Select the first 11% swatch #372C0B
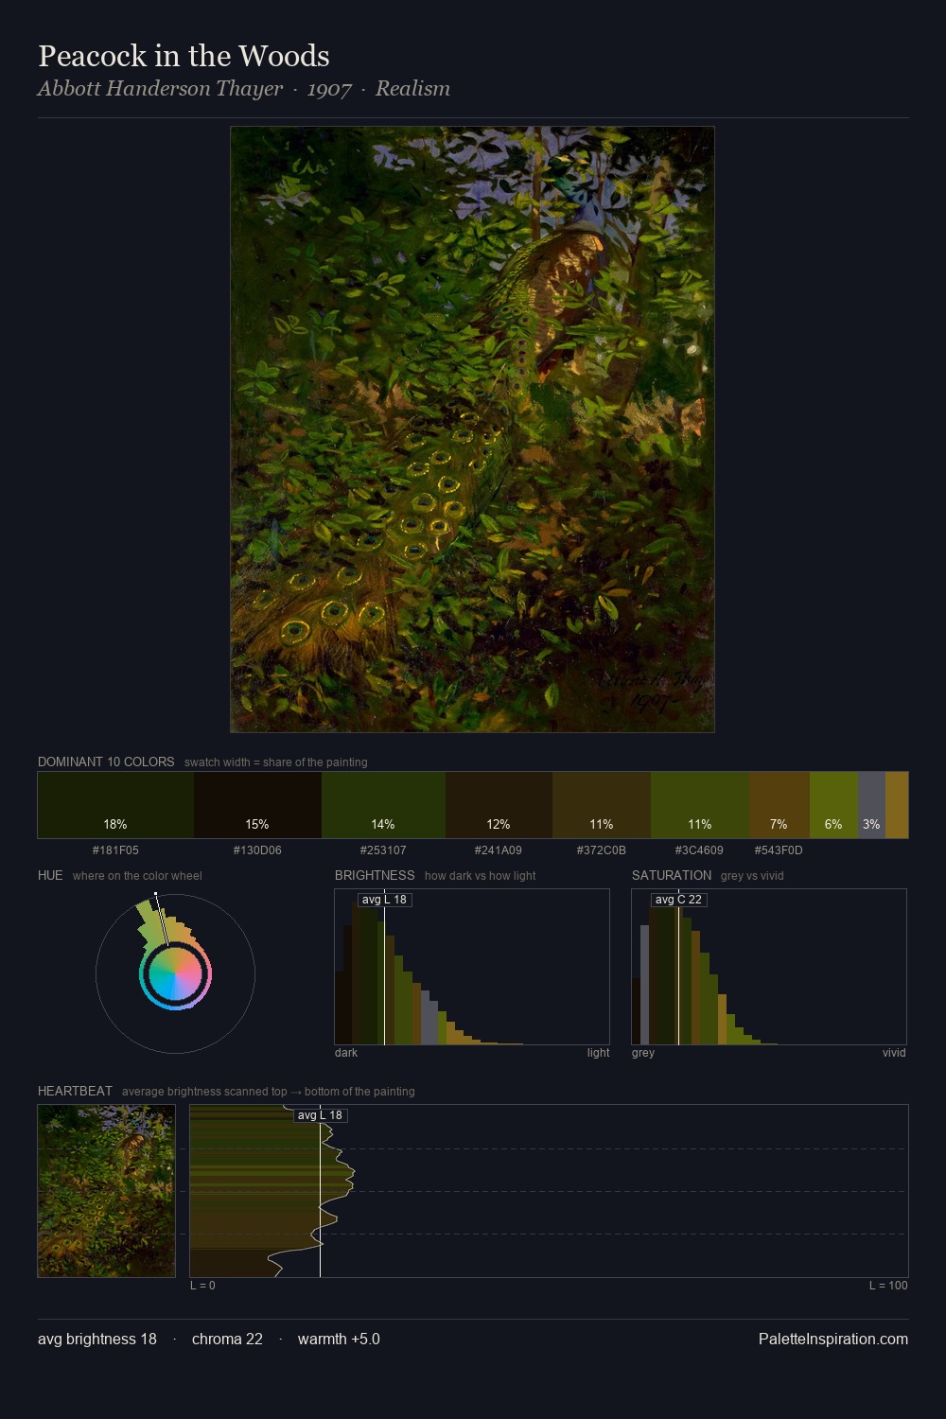 [x=602, y=805]
